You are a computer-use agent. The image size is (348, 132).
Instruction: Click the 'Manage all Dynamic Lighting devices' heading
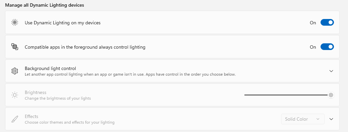click(x=45, y=5)
